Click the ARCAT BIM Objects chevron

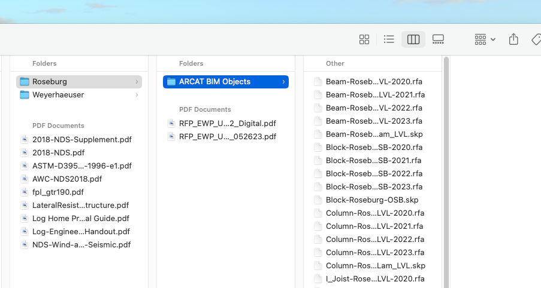pos(283,82)
